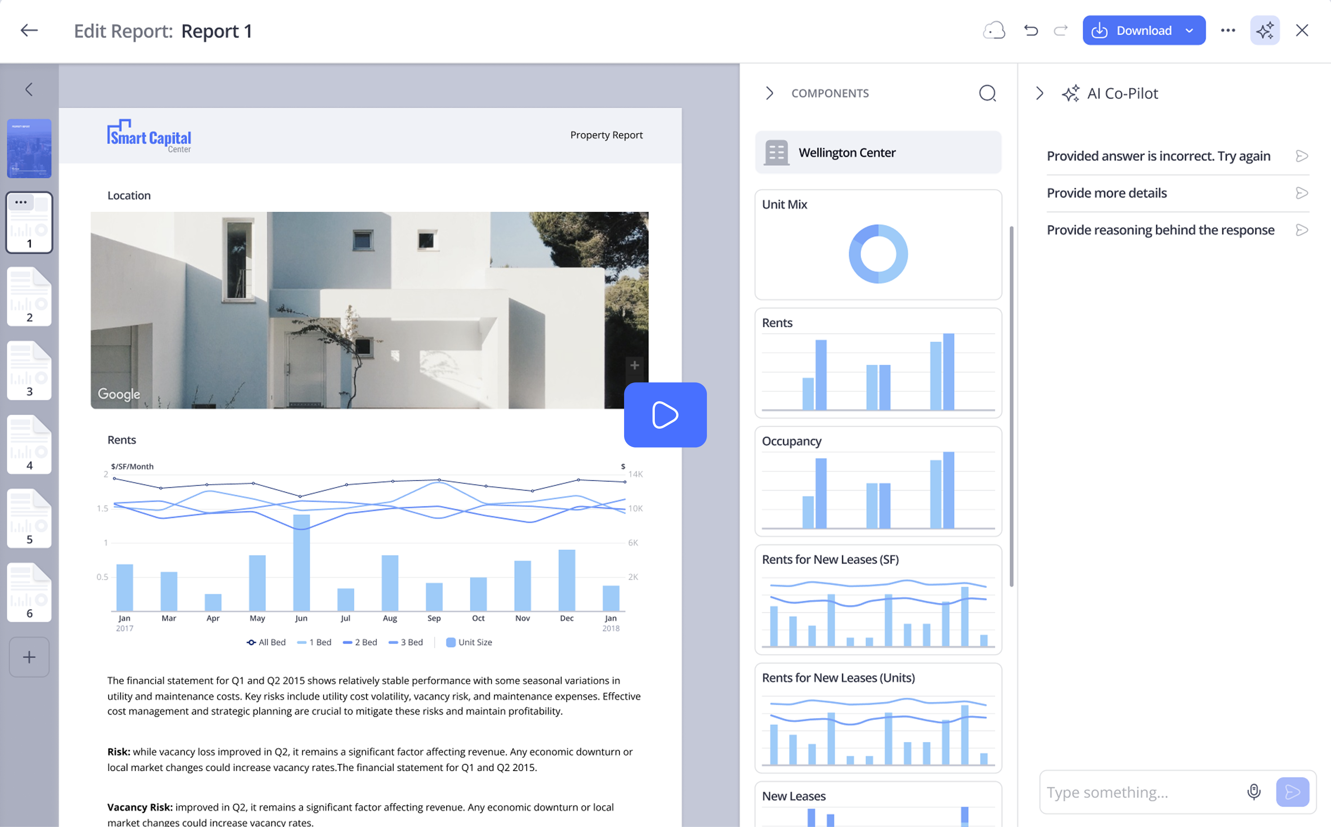Toggle the Unit Size legend series
The width and height of the screenshot is (1331, 827).
tap(469, 642)
